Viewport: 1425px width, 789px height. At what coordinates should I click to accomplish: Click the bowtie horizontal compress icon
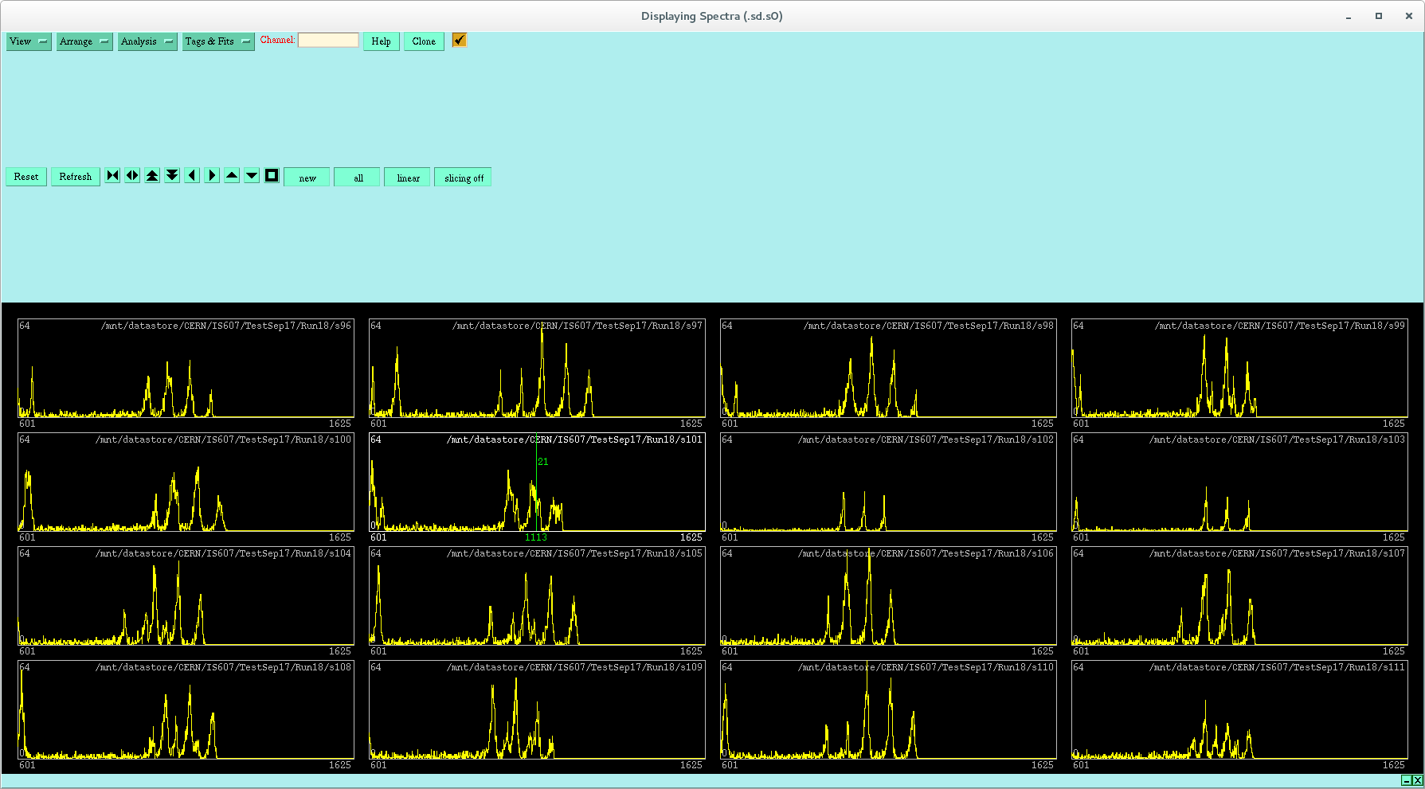(x=112, y=176)
